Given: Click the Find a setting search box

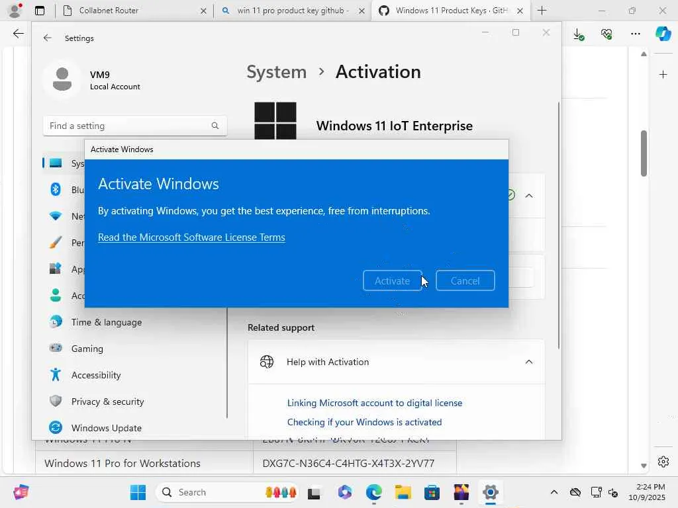Looking at the screenshot, I should coord(135,126).
